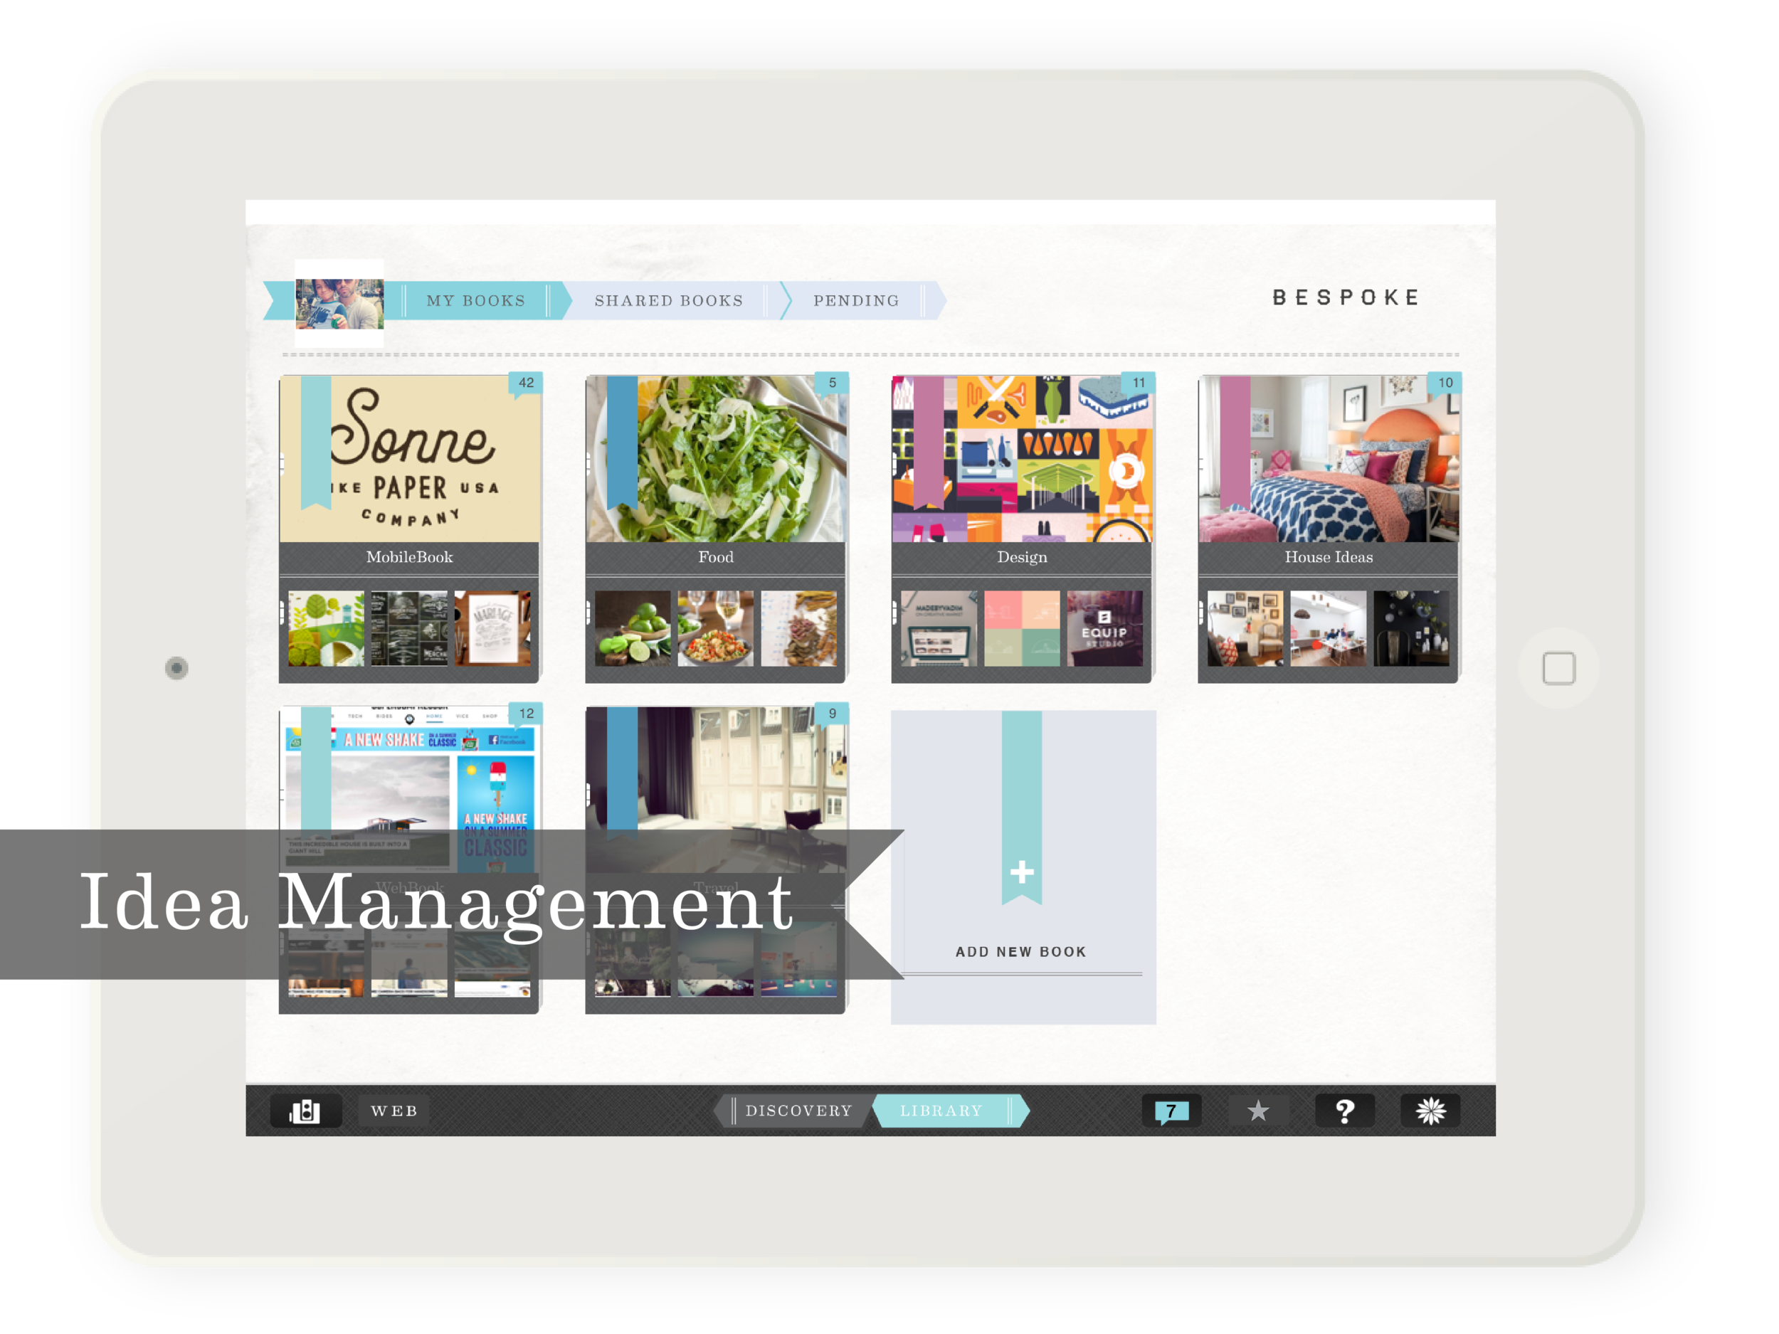Select the My Books tab
Screen dimensions: 1779x1334
pyautogui.click(x=475, y=301)
